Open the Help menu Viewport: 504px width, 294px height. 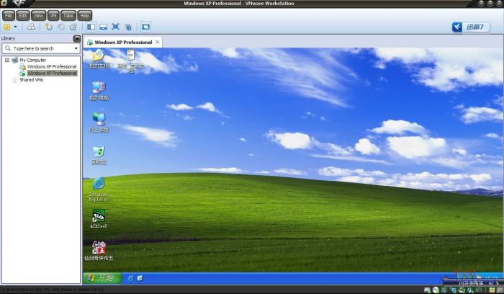(x=84, y=15)
